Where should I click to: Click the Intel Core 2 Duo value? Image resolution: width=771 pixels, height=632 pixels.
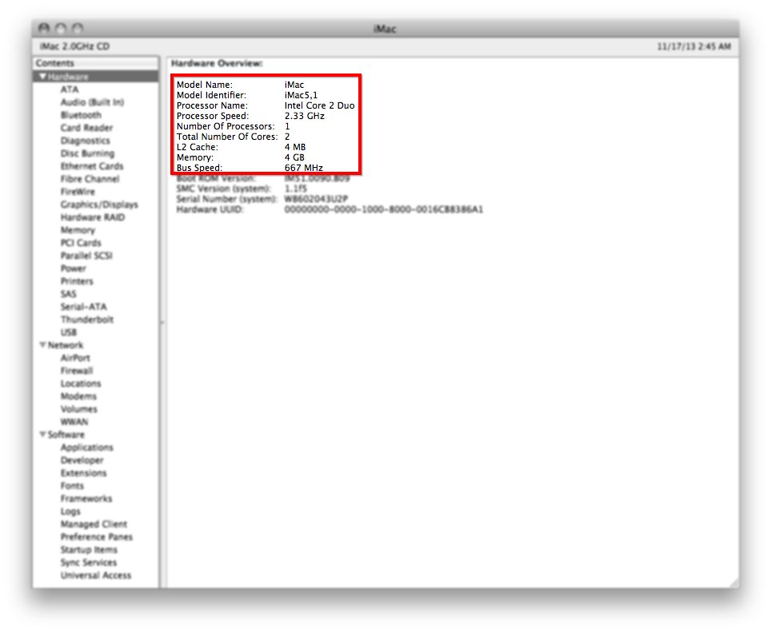pos(319,105)
